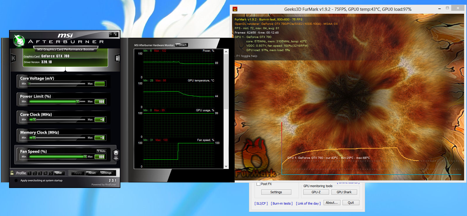Click the hardware monitor scroll up arrow

tap(226, 51)
